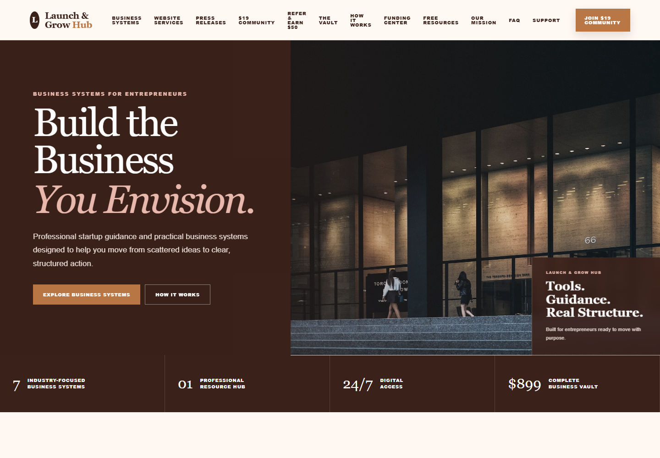Click Explore Business Systems button

click(x=87, y=294)
